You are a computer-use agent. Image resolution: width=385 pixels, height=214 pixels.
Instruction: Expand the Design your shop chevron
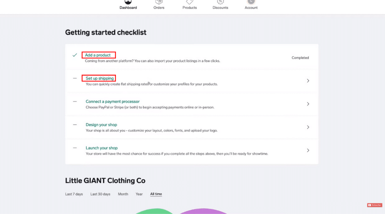coord(308,127)
